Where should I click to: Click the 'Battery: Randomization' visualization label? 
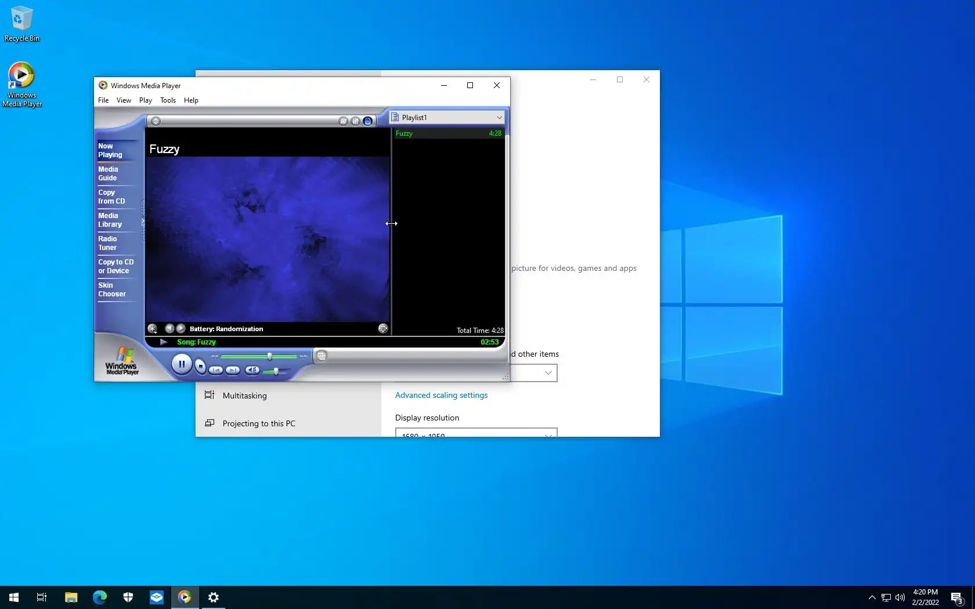[x=226, y=329]
